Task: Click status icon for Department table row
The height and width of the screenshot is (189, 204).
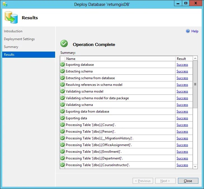Action: pos(62,158)
